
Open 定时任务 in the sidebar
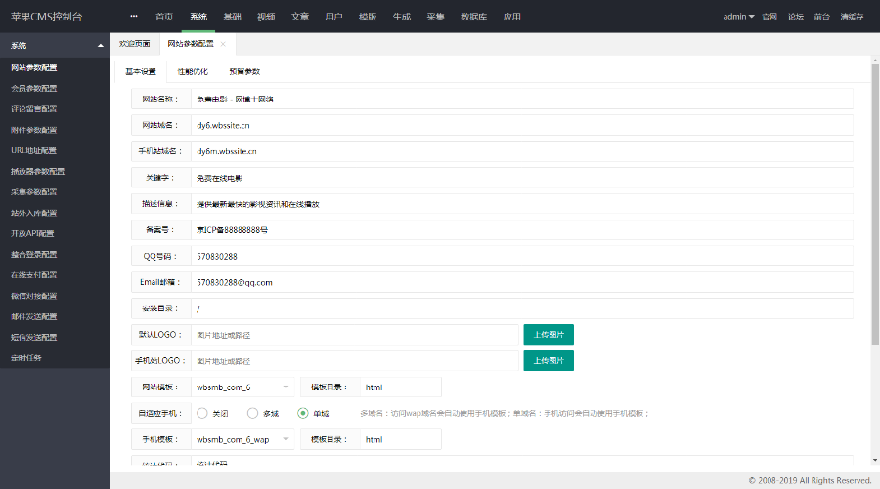pos(26,357)
